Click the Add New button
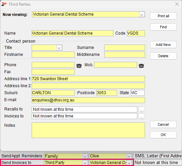The width and height of the screenshot is (182, 166). (x=163, y=45)
